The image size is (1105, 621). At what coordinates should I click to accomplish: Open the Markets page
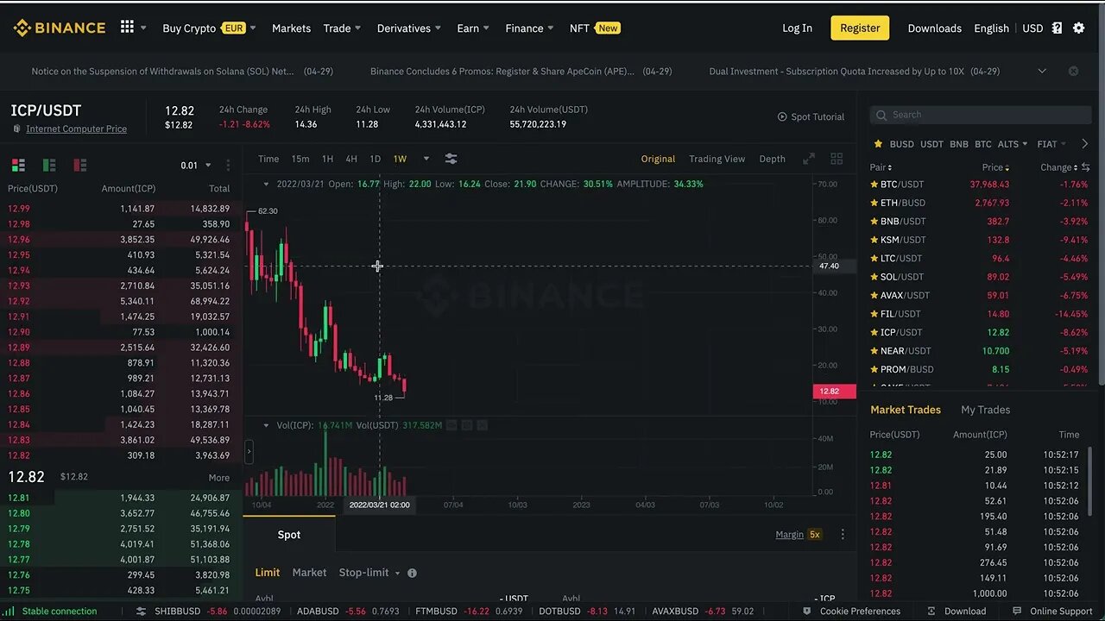[x=291, y=28]
